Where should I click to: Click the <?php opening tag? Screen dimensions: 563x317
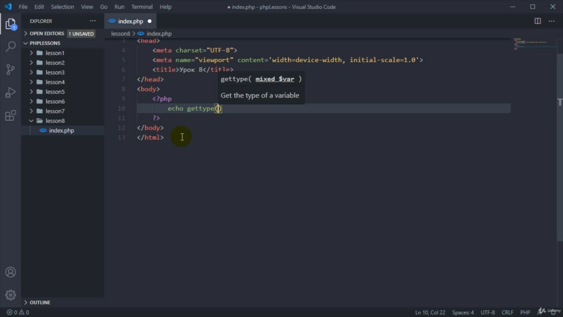[x=162, y=99]
